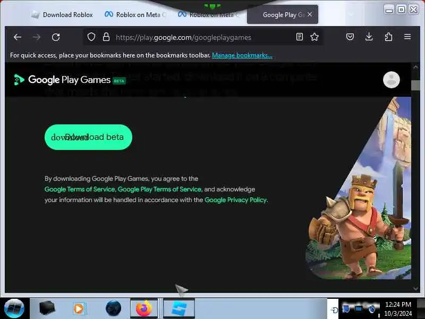Click the scrollbar down arrow
Image resolution: width=425 pixels, height=319 pixels.
pos(415,289)
